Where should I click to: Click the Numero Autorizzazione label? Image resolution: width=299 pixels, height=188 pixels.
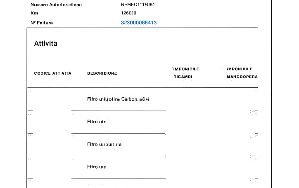tap(56, 5)
